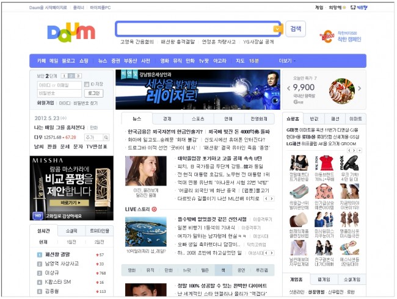Click the Daum logo
397x299 pixels.
71,32
